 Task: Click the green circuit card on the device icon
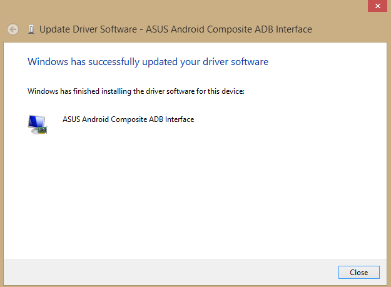pos(42,130)
